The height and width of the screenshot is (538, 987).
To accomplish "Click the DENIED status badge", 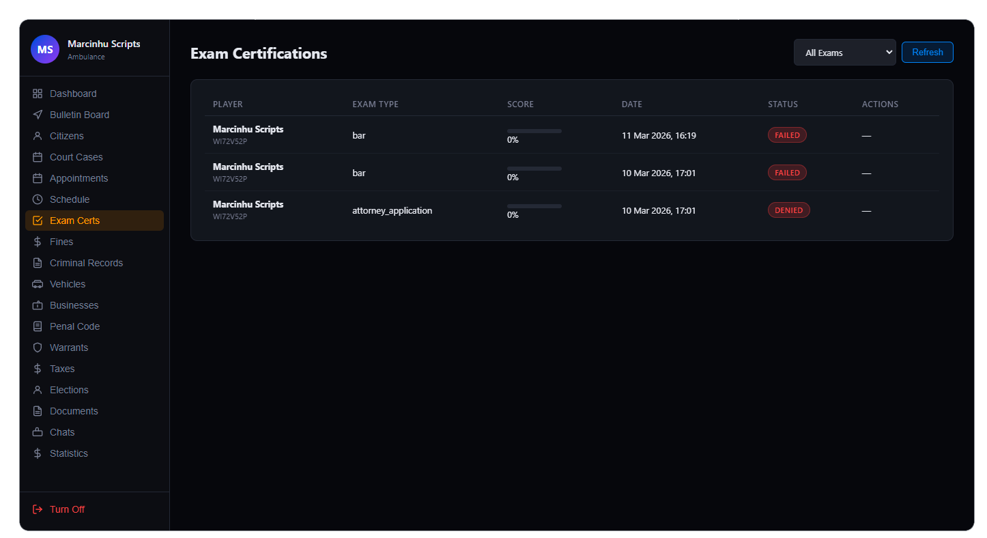I will point(788,210).
